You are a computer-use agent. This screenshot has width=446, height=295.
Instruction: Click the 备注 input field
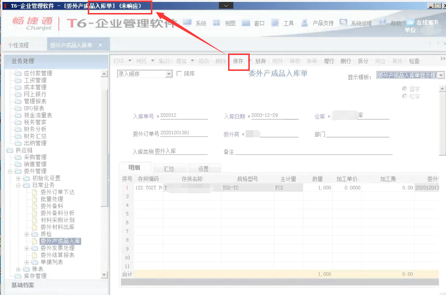point(313,151)
